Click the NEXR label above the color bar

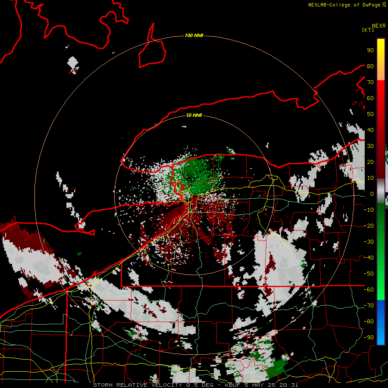[379, 26]
